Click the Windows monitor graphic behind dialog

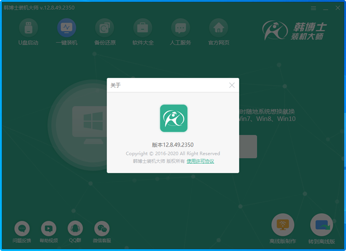(x=90, y=125)
